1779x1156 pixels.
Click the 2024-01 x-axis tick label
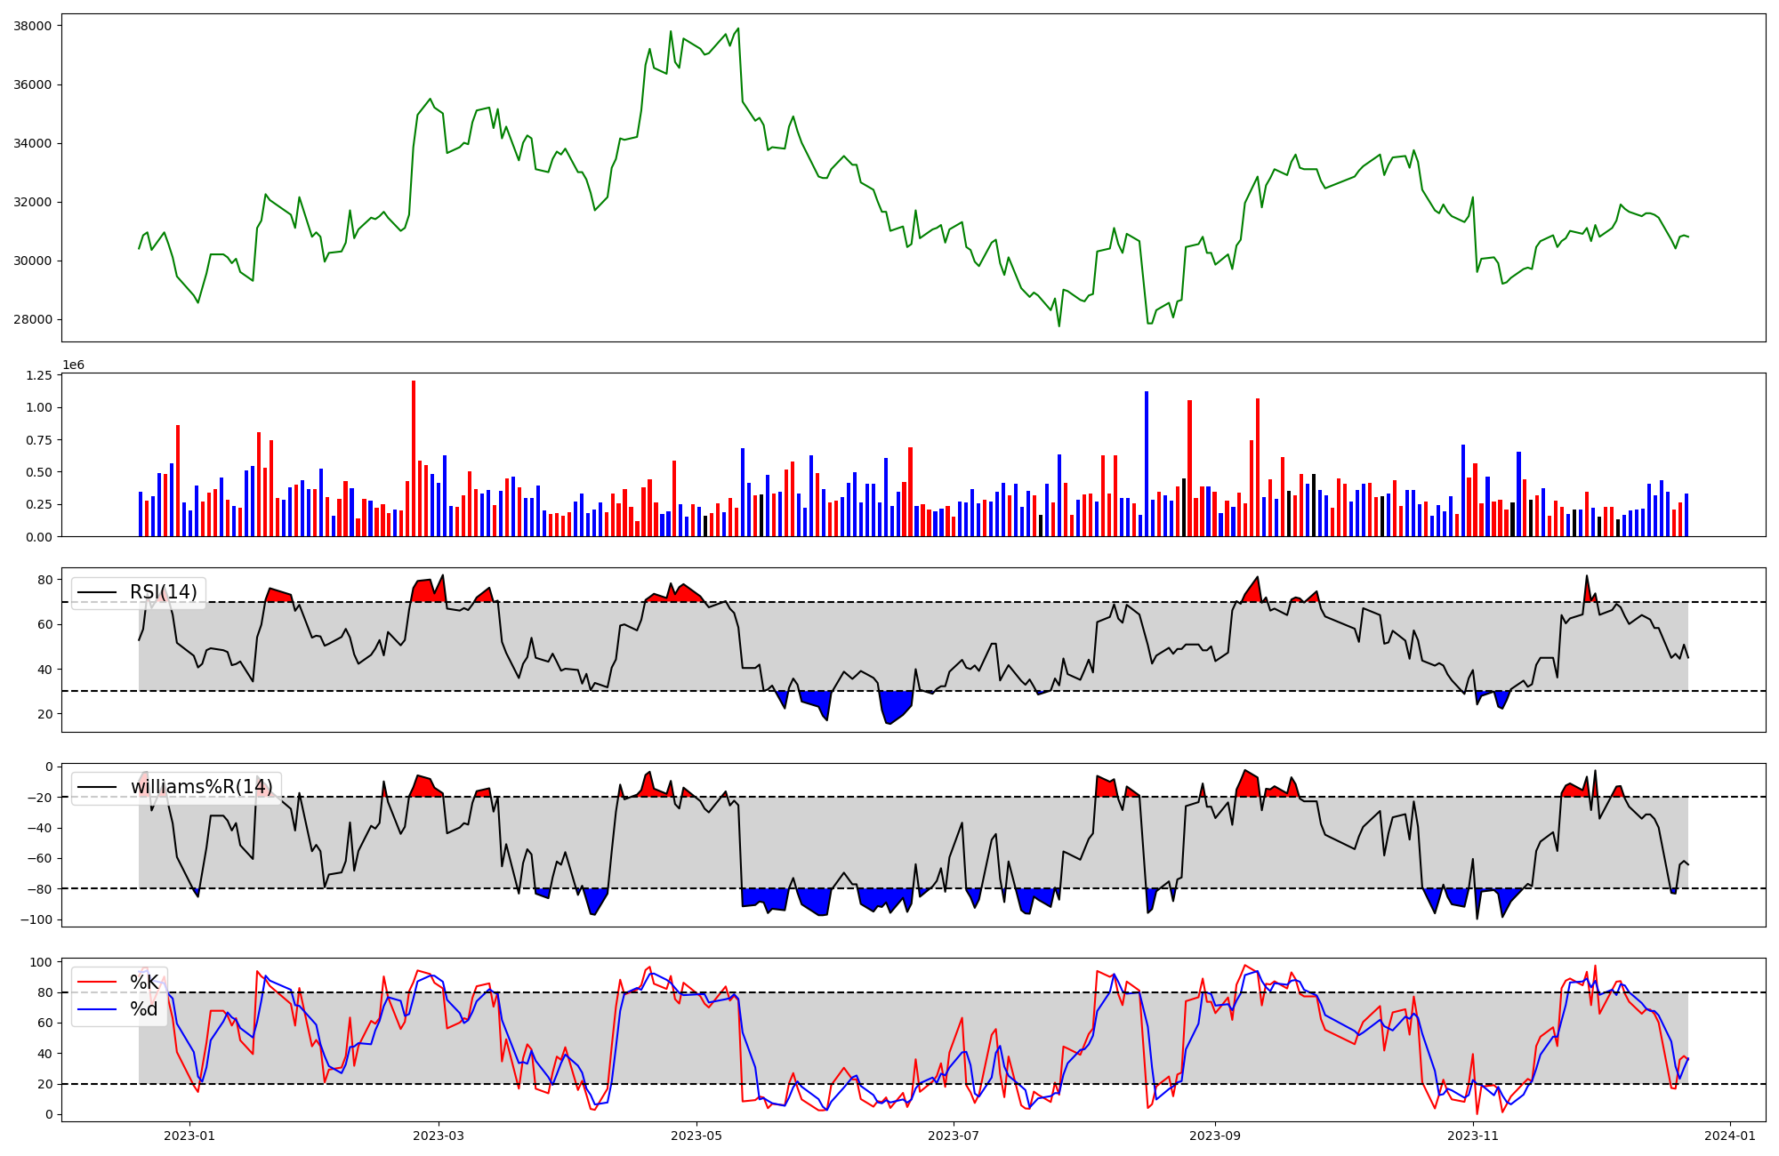coord(1730,1136)
